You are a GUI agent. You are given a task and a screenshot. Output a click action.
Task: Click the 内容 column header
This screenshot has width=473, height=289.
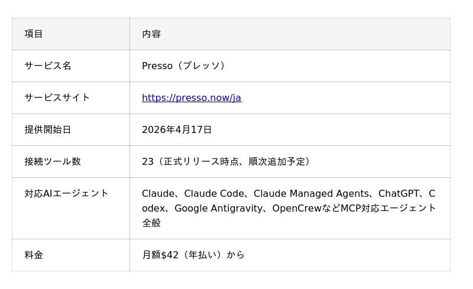click(x=151, y=34)
